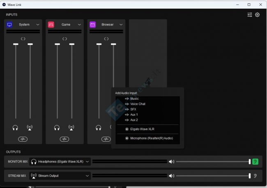Click the Game channel name label

pos(66,25)
